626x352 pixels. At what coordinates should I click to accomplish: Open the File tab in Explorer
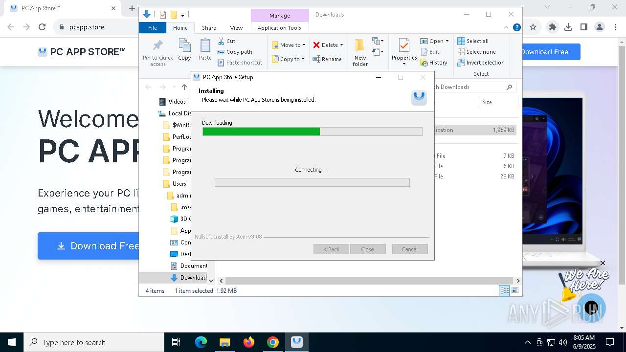153,28
